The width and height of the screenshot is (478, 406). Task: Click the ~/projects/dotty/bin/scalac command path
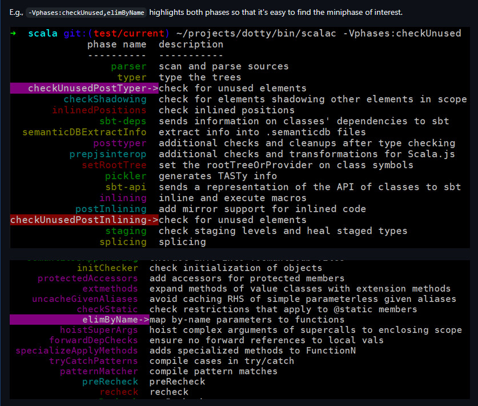coord(256,34)
